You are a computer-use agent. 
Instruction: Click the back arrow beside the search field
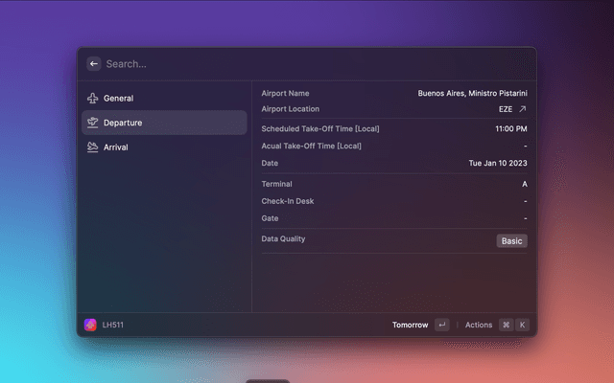coord(93,63)
